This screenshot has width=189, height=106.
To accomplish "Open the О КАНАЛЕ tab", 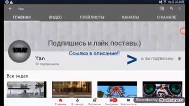I will pos(167,17).
